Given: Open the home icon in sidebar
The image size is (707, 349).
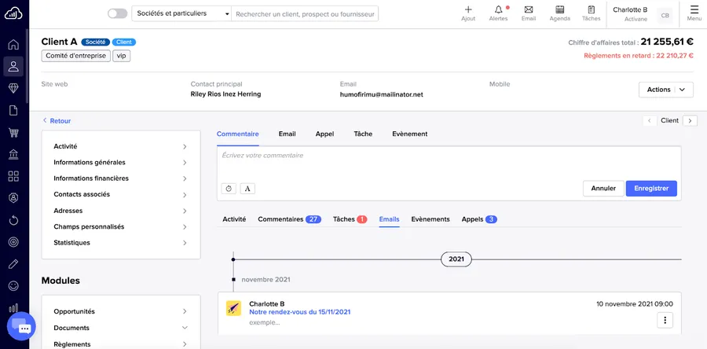Looking at the screenshot, I should tap(13, 44).
